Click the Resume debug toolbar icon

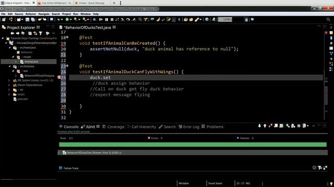point(101,20)
